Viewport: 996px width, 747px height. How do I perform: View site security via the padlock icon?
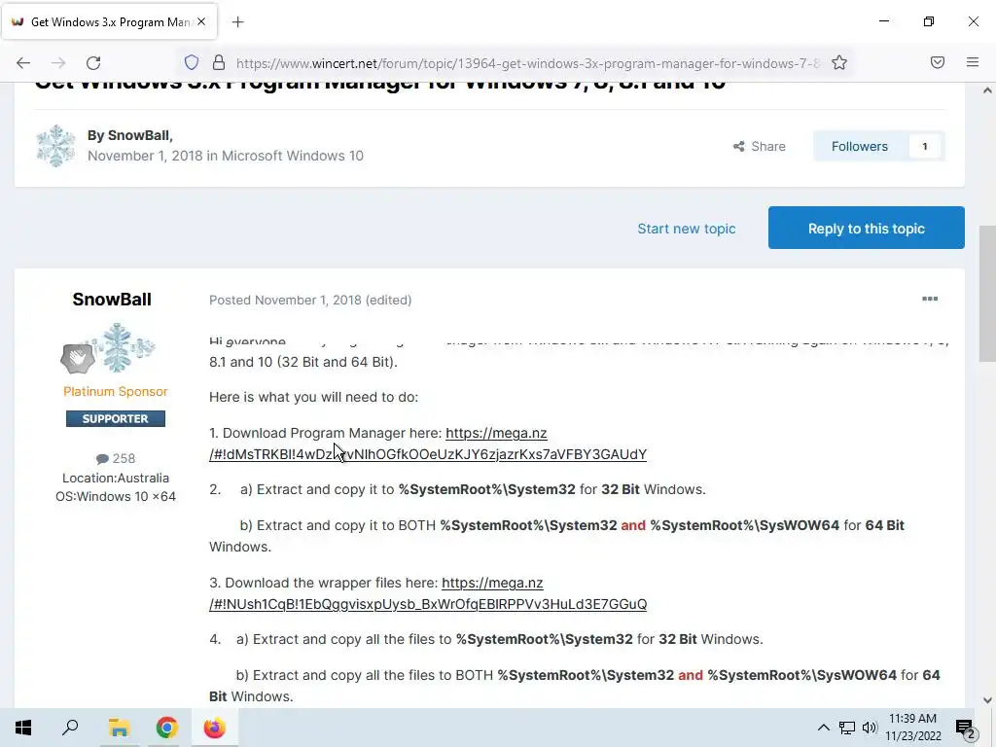tap(219, 62)
